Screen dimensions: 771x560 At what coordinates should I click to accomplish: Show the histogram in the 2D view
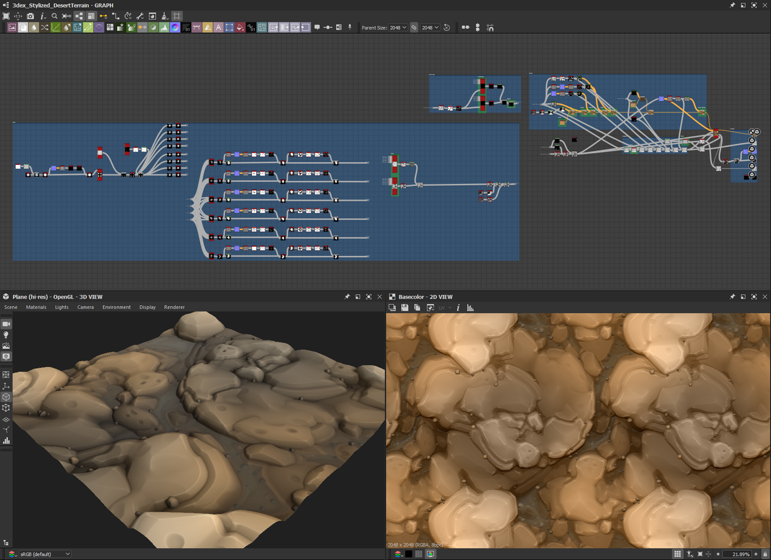(470, 308)
